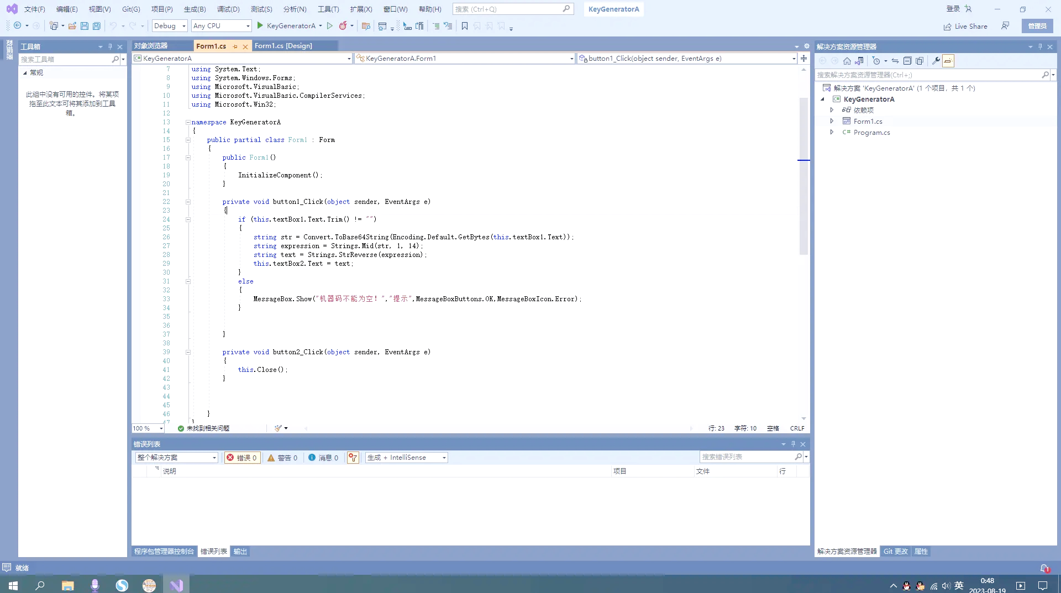
Task: Open the KeyGeneratorA project scope dropdown above editor
Action: (x=242, y=59)
